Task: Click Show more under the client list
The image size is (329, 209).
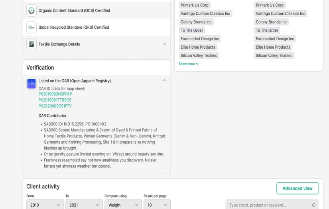Action: click(x=188, y=64)
